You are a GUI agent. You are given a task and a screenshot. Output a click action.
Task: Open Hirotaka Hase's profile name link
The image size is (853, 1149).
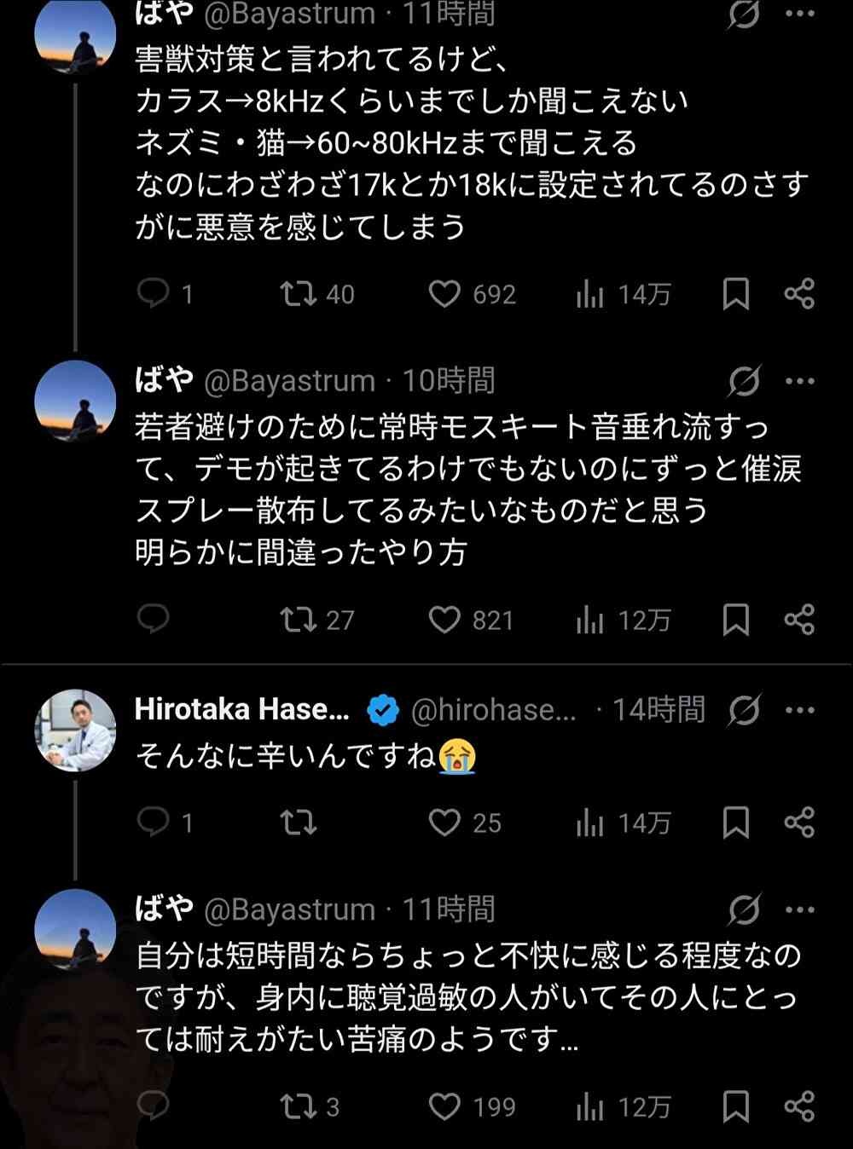[x=242, y=709]
